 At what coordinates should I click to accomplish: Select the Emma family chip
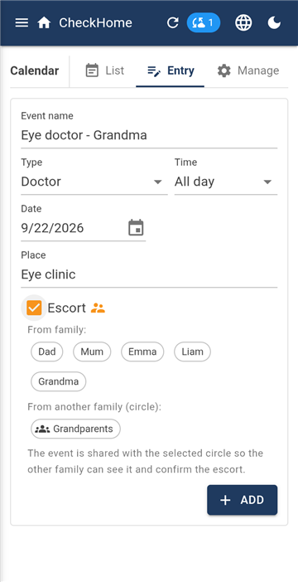[x=142, y=352]
